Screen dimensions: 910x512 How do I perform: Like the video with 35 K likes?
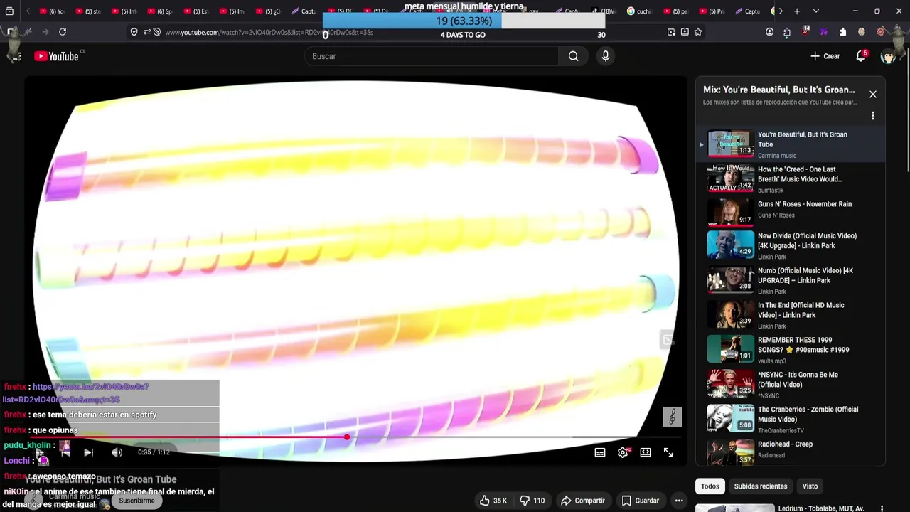coord(493,501)
